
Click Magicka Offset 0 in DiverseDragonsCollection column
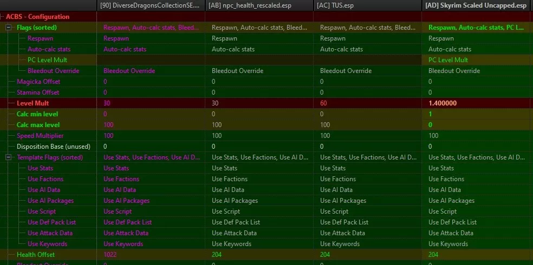[105, 82]
